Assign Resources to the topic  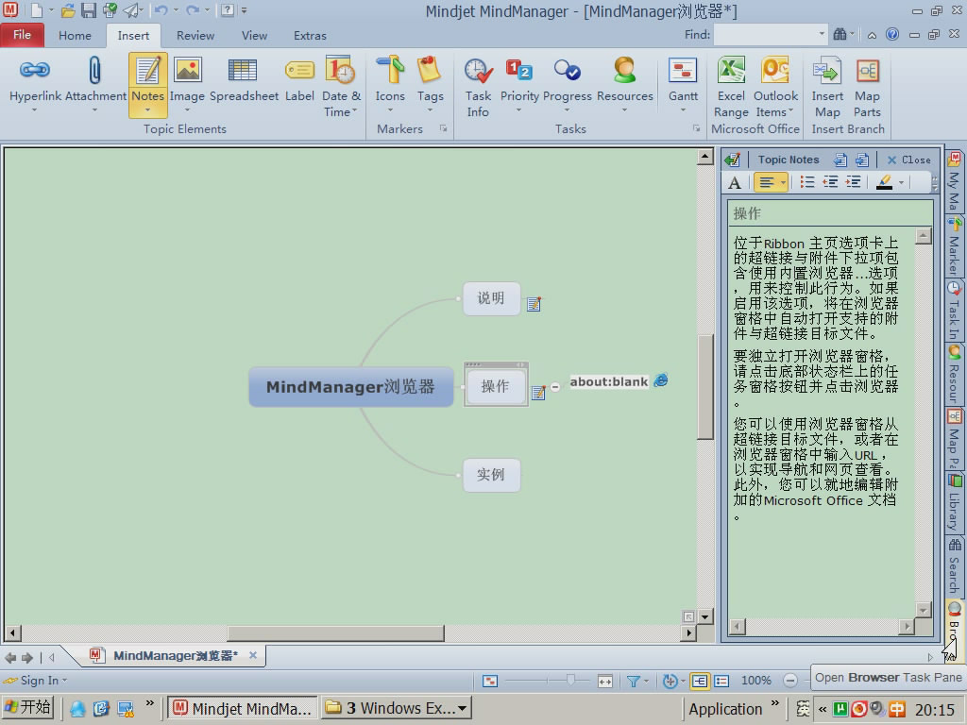tap(625, 81)
